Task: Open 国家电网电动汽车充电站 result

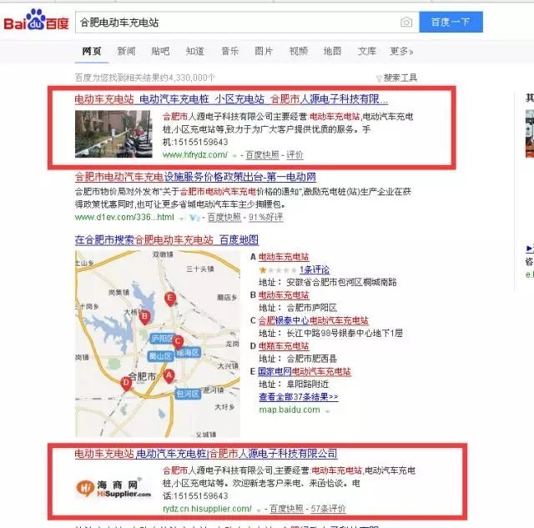Action: point(305,371)
